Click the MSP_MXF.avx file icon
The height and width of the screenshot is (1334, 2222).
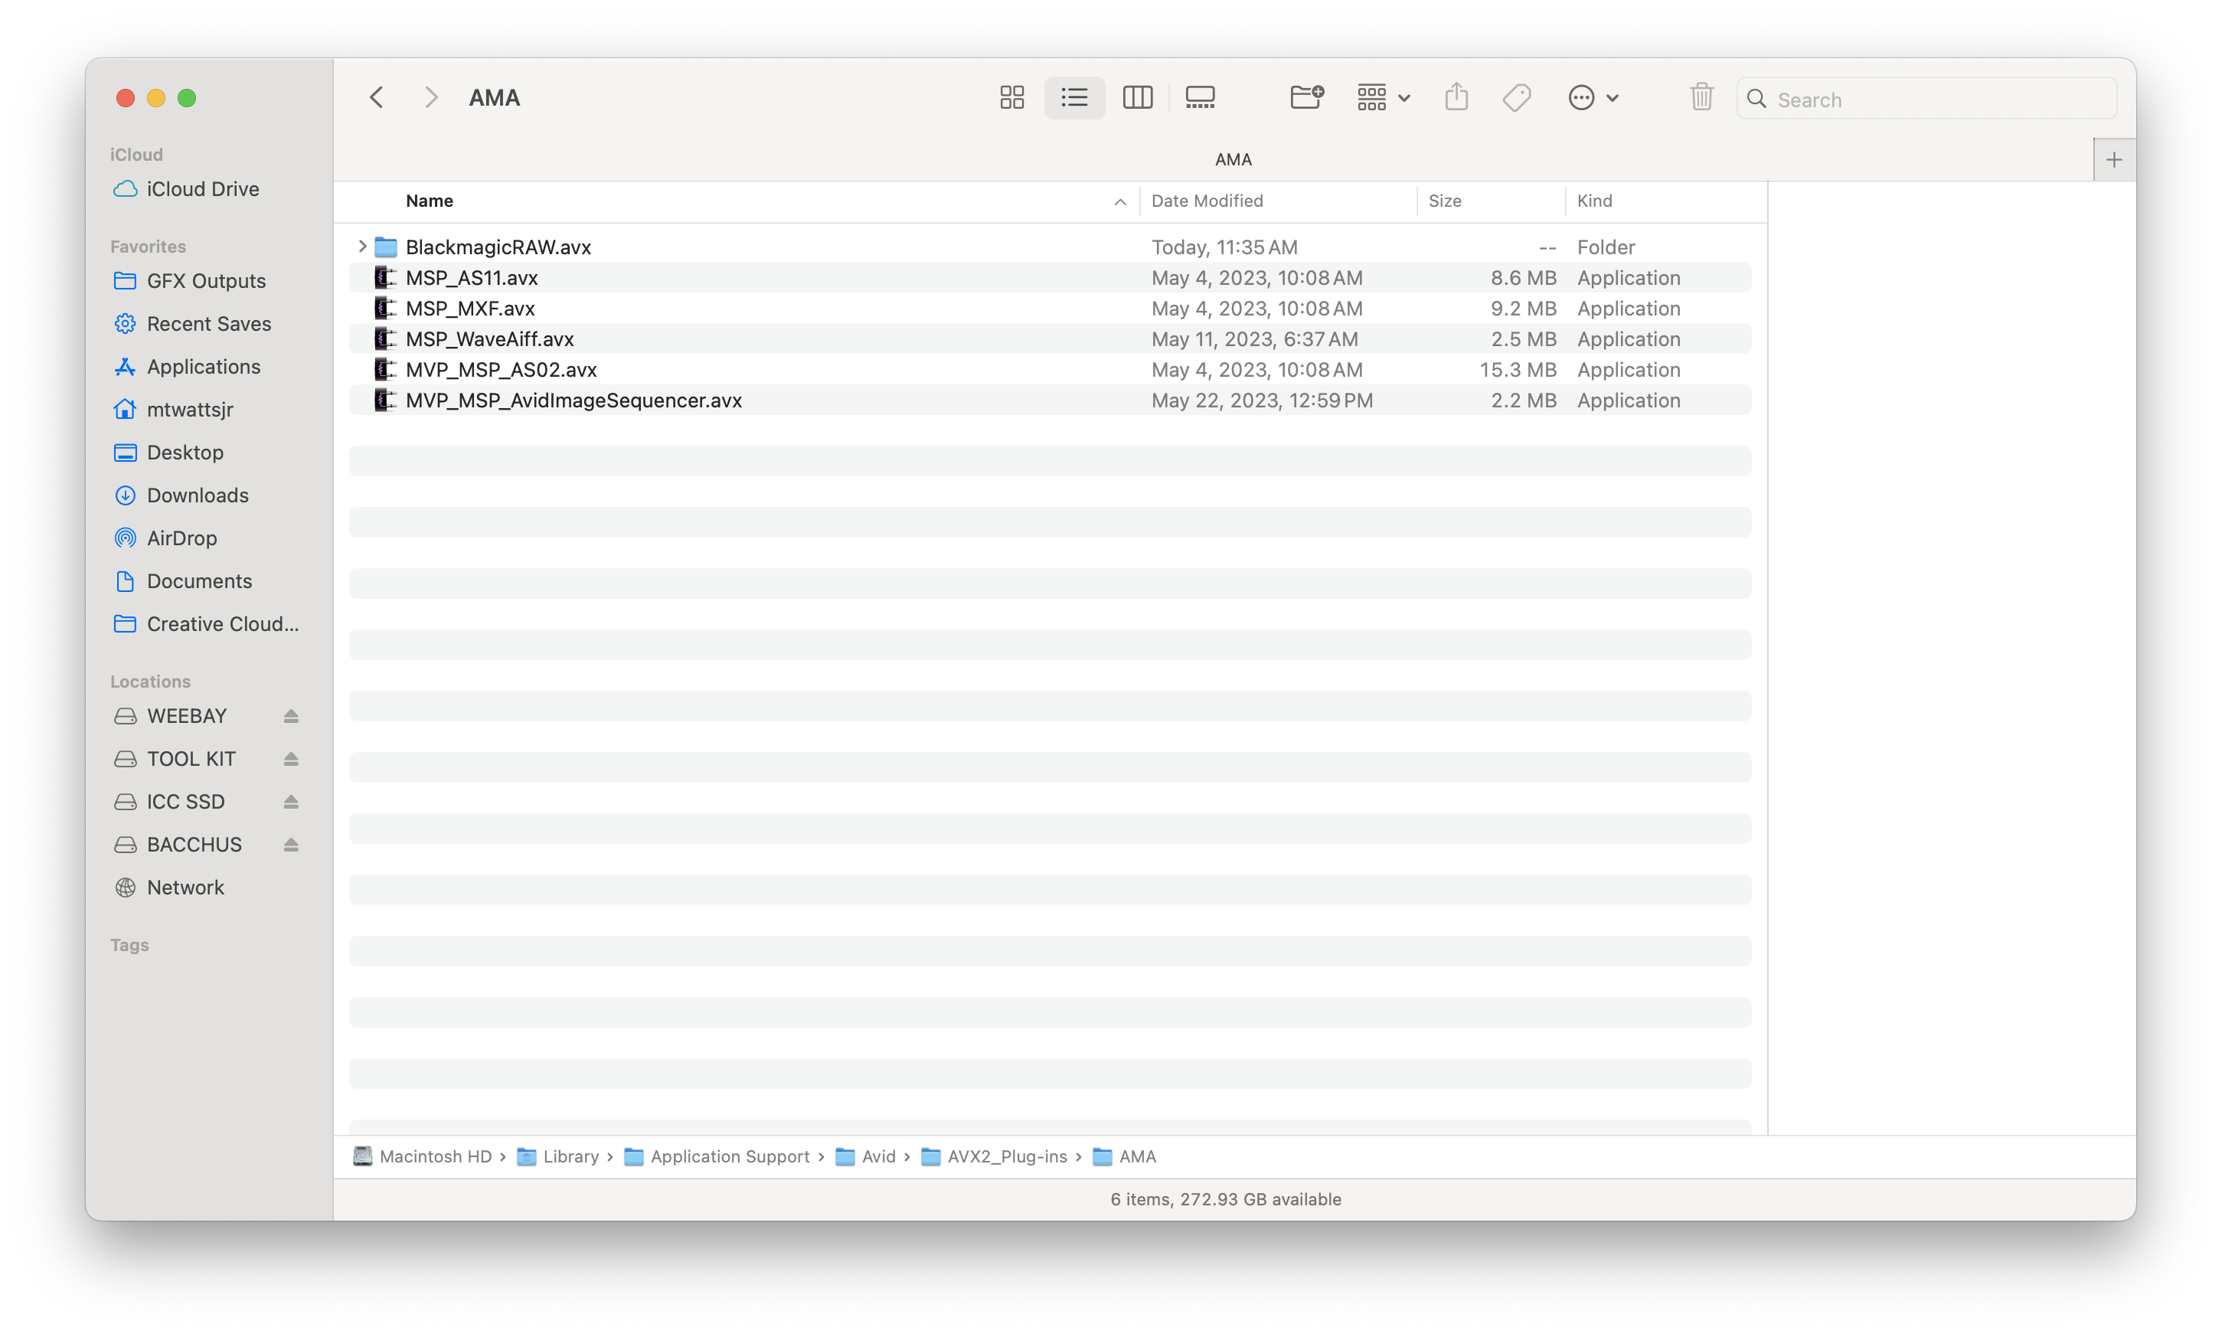(385, 307)
